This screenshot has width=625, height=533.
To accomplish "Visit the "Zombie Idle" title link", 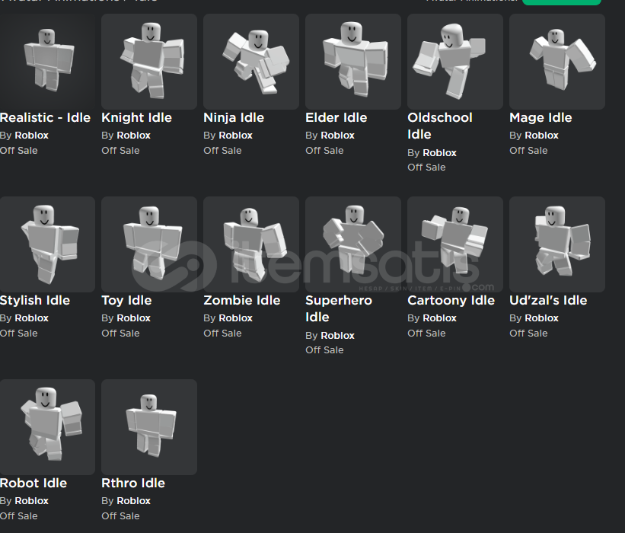I will (x=242, y=300).
